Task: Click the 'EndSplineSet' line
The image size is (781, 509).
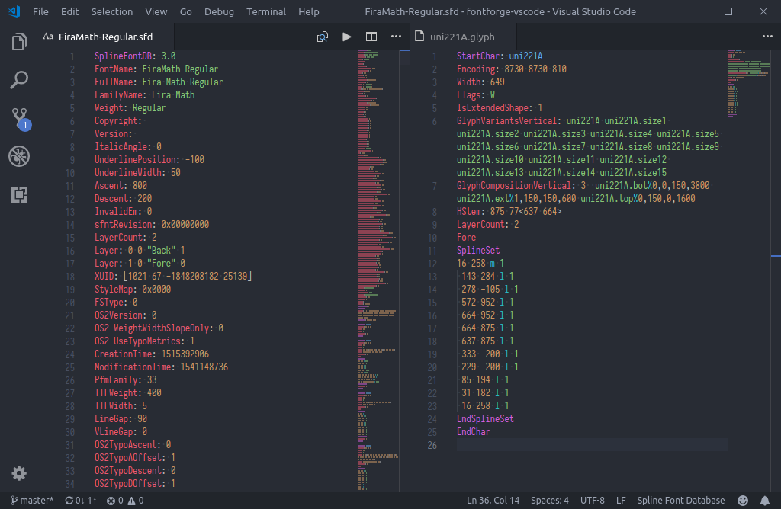Action: (485, 418)
